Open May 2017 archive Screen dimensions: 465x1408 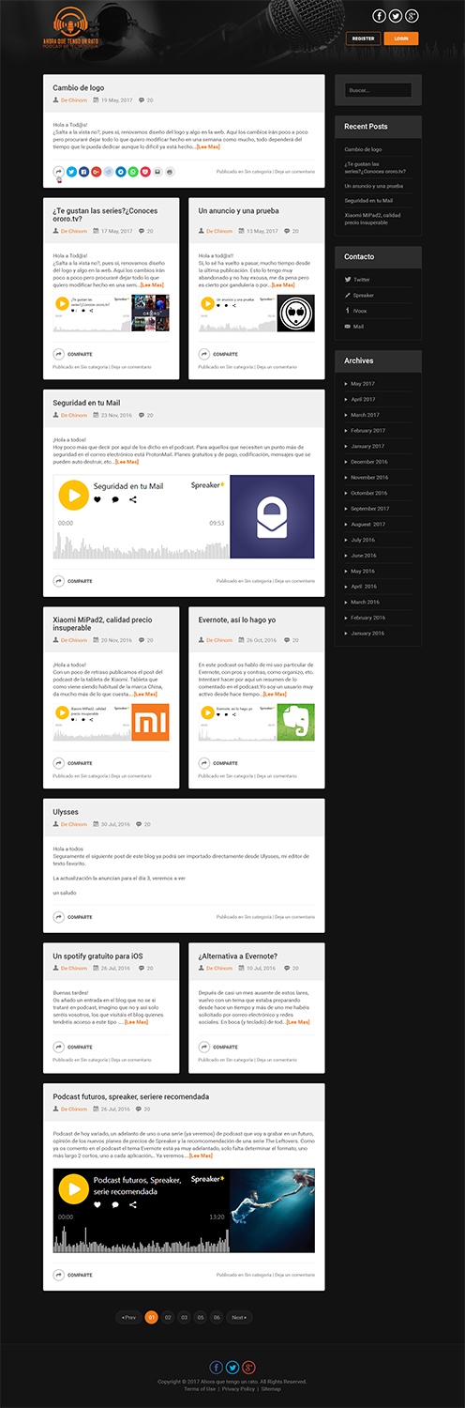click(363, 384)
